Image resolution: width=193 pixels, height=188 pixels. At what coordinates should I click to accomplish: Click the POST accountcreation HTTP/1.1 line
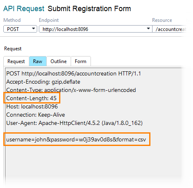[x=74, y=73]
